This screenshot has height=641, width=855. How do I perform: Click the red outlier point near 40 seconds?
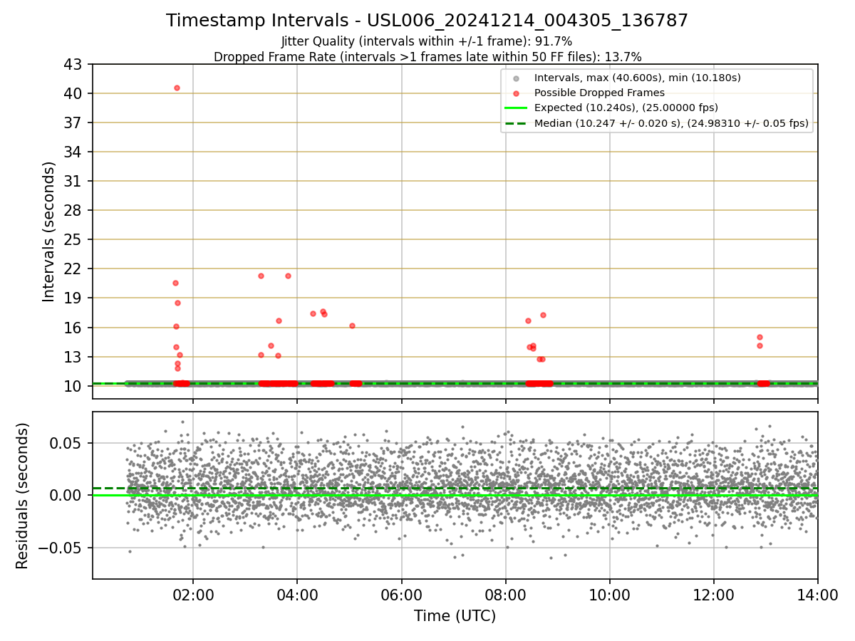click(177, 88)
